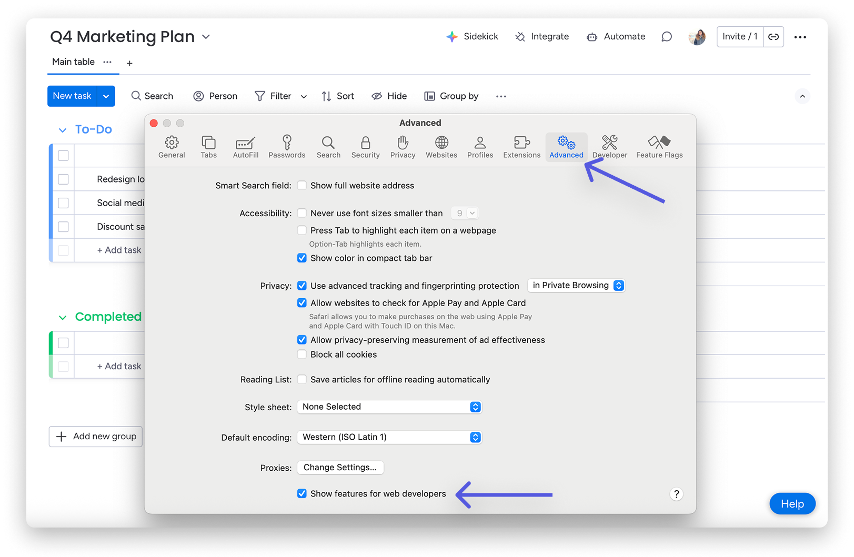Image resolution: width=854 pixels, height=557 pixels.
Task: Select the Feature Flags pane icon
Action: 659,146
